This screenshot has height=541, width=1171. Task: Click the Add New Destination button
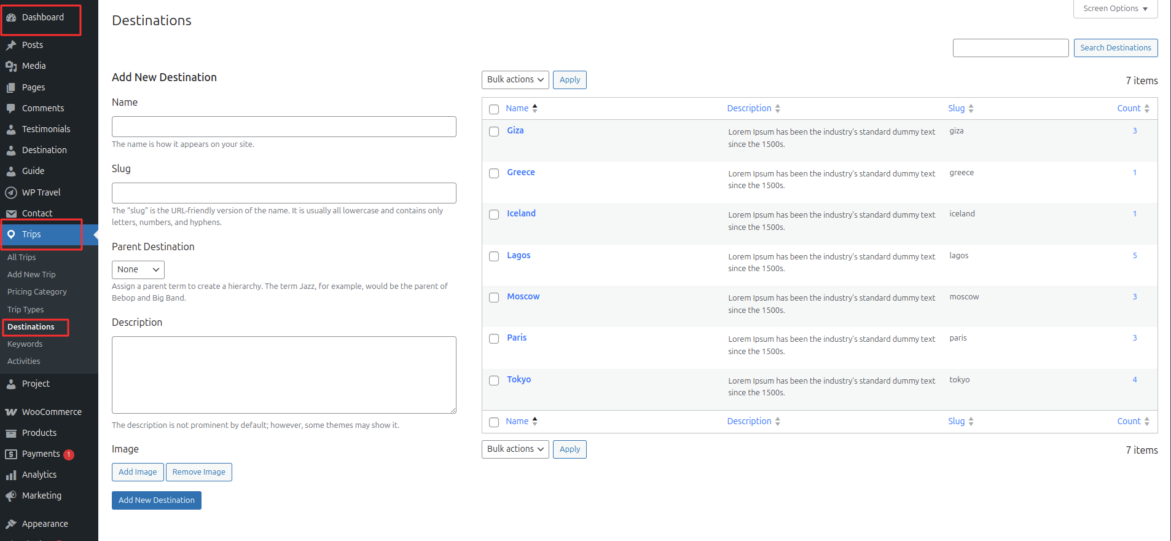point(157,500)
